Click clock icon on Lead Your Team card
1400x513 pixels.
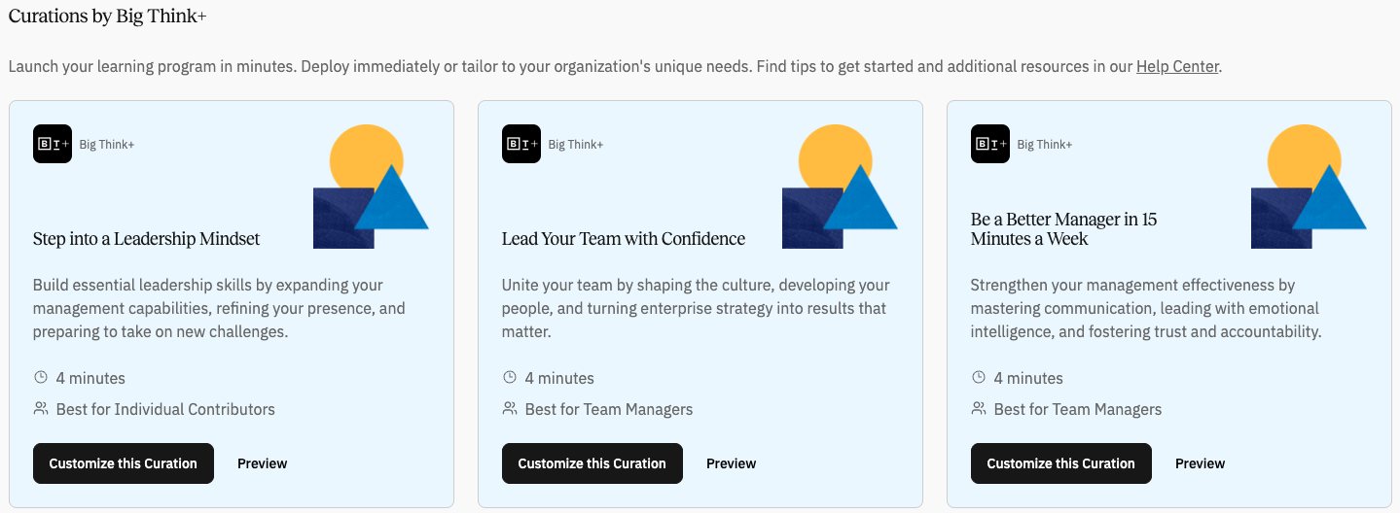510,378
